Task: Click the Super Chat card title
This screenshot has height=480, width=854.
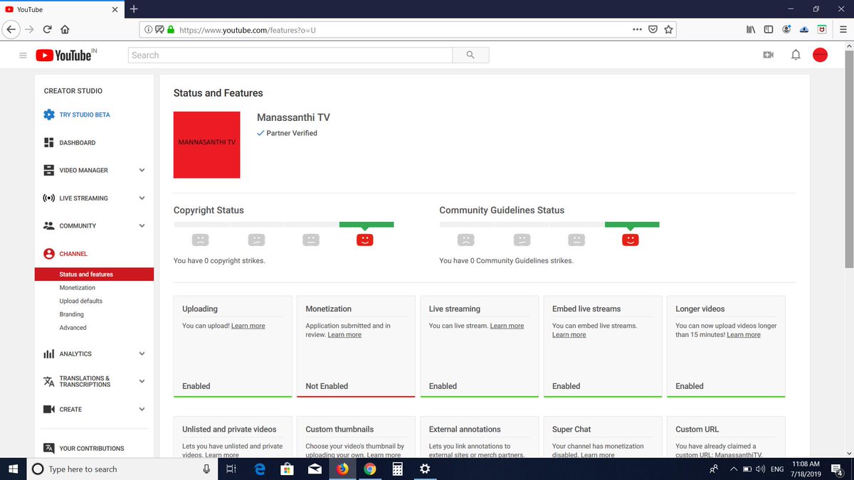Action: coord(571,430)
